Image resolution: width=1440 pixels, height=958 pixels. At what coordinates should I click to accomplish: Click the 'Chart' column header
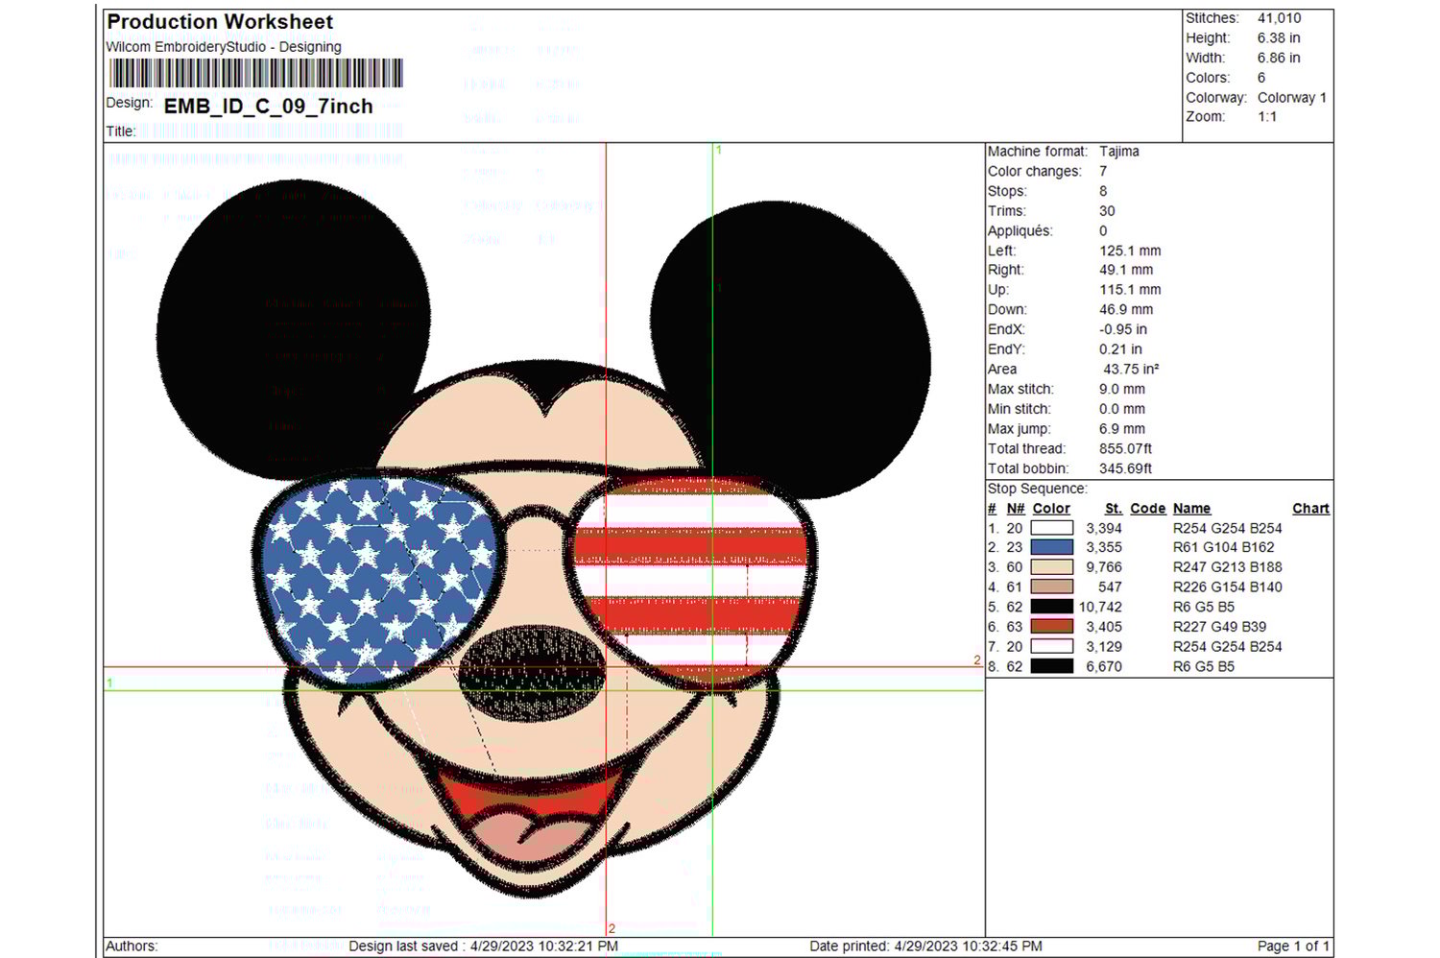coord(1311,509)
